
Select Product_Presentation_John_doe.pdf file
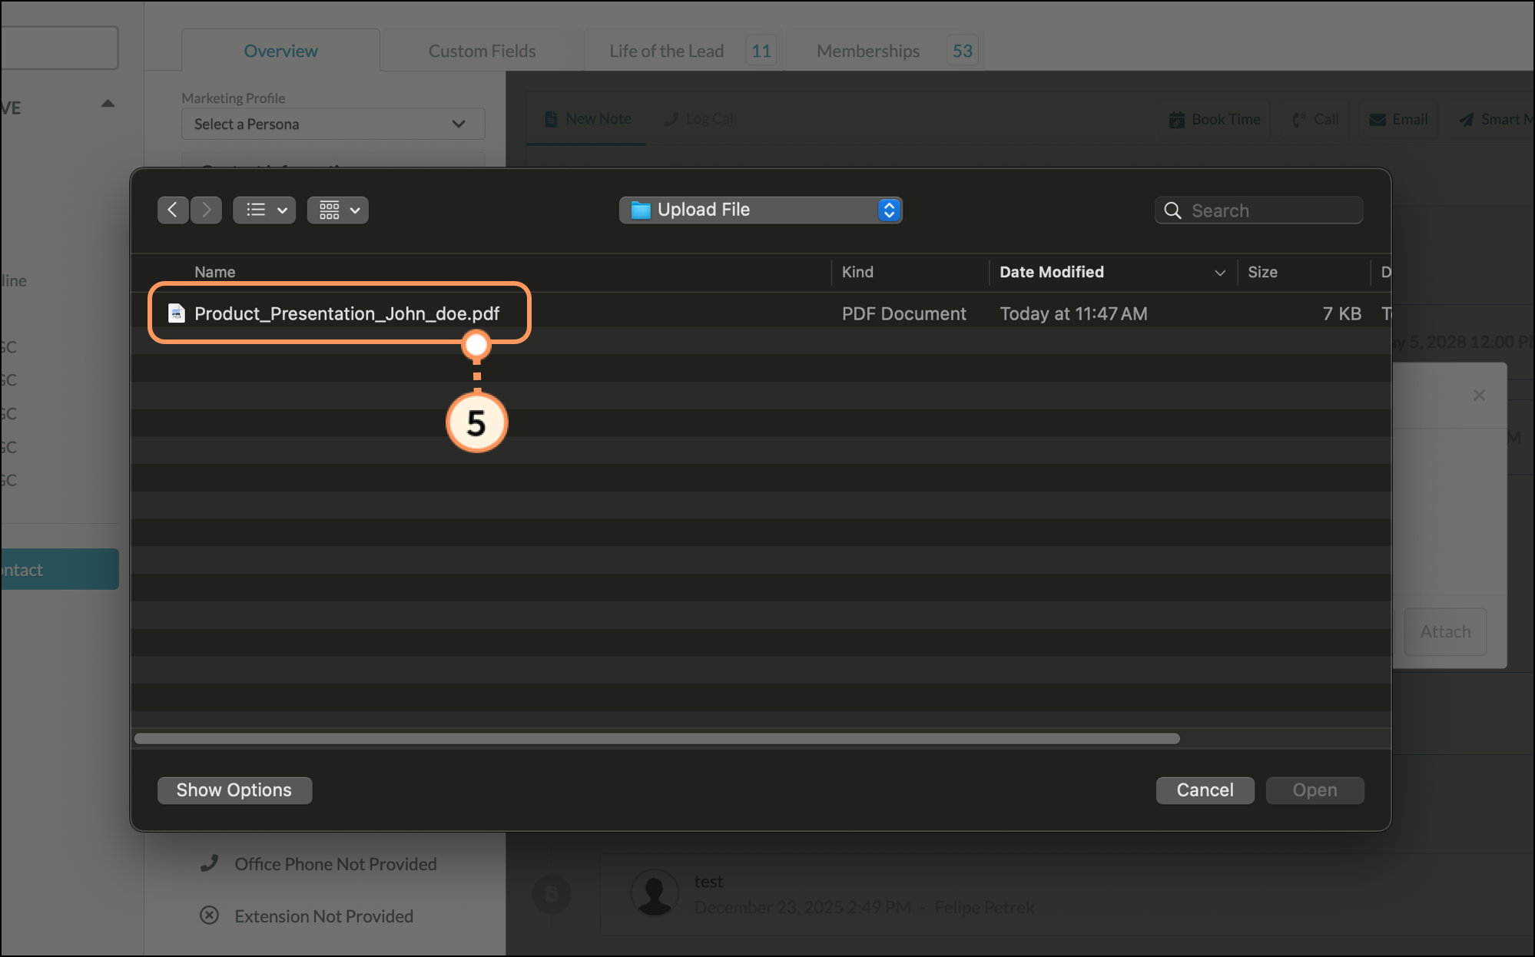click(x=346, y=313)
